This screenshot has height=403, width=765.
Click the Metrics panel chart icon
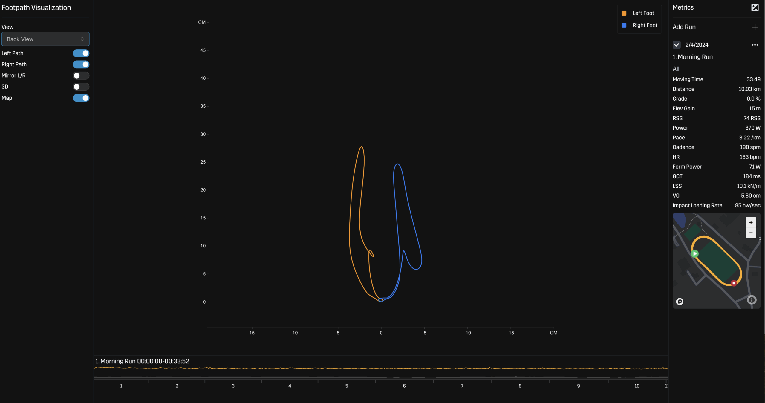[x=755, y=7]
